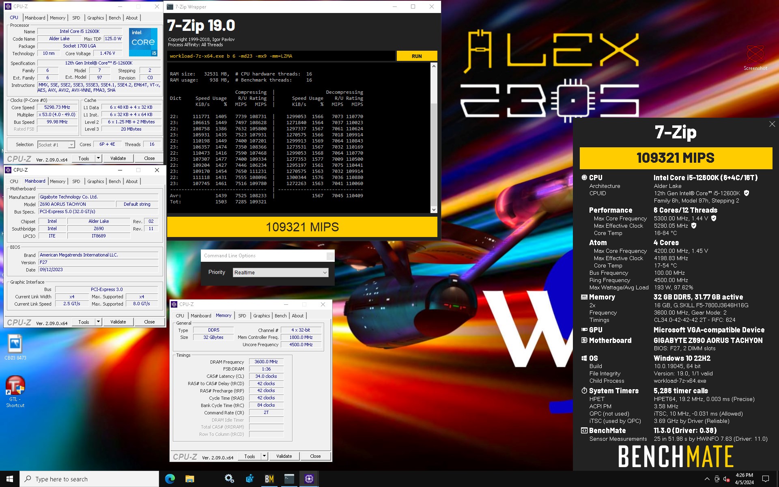The image size is (779, 487).
Task: Click the 7-Zip command line input field
Action: [x=281, y=56]
